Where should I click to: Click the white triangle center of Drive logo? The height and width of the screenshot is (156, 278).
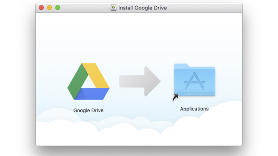click(88, 82)
